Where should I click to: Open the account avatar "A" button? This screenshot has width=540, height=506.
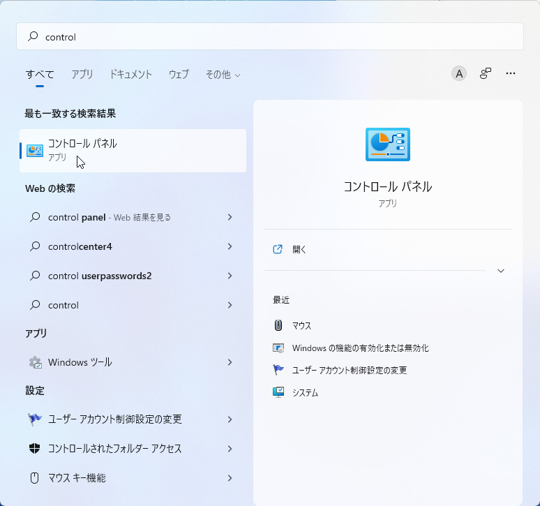(x=459, y=73)
